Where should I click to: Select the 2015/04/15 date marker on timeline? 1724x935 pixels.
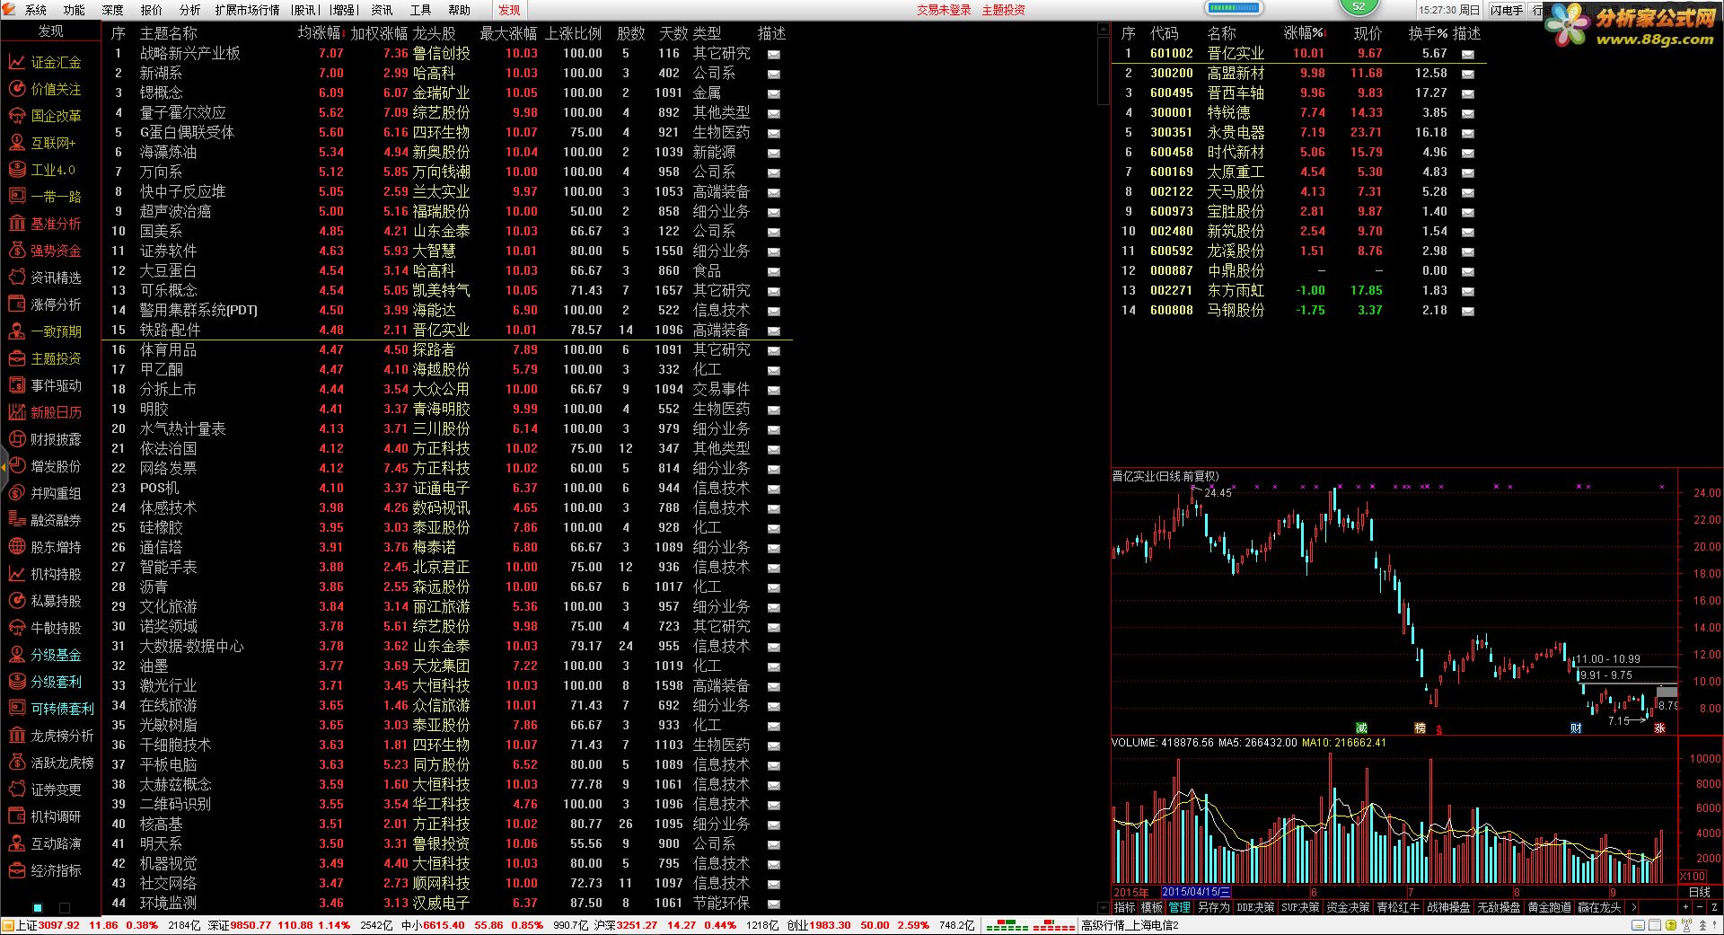(x=1195, y=892)
